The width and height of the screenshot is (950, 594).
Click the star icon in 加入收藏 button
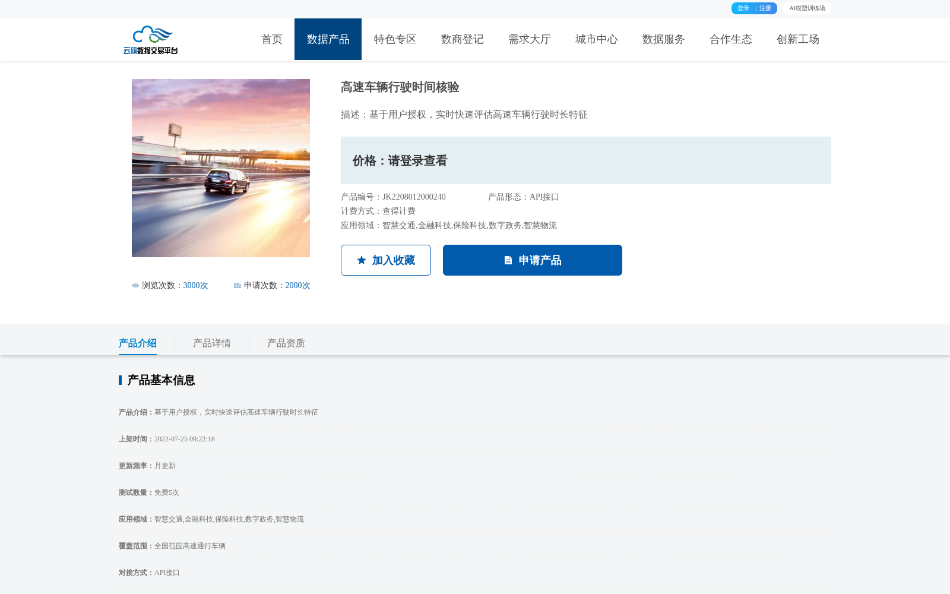[x=362, y=260]
